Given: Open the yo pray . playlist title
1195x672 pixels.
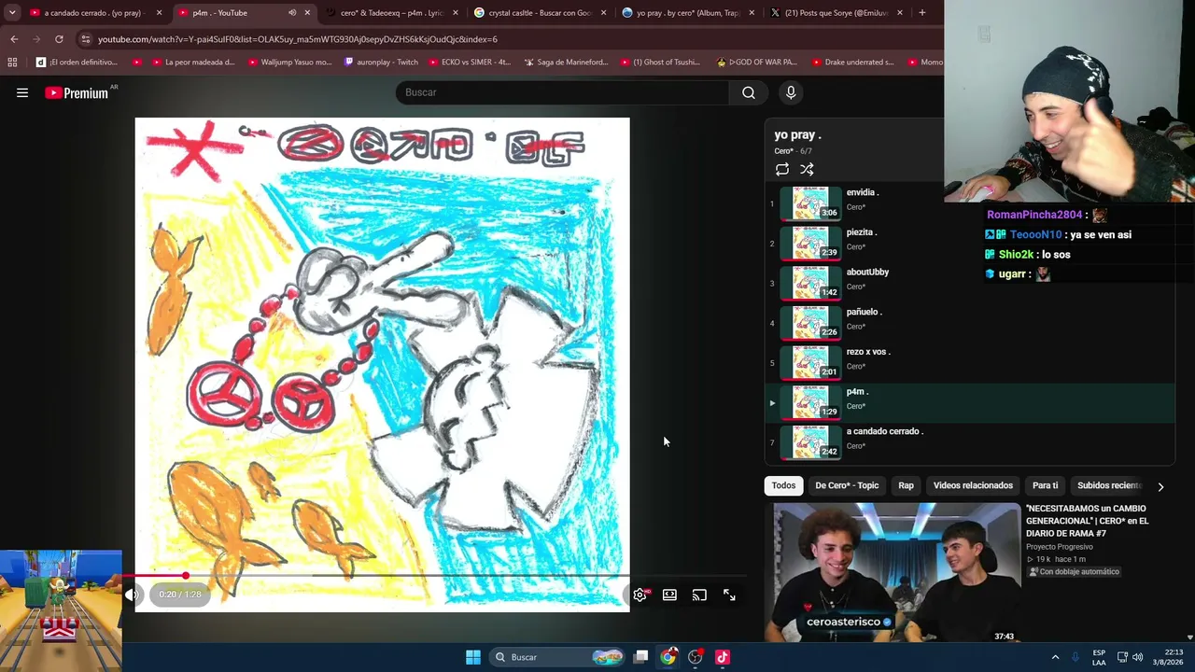Looking at the screenshot, I should point(797,134).
